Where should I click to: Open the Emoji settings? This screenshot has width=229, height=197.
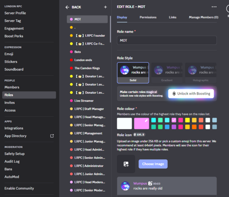(x=29, y=54)
